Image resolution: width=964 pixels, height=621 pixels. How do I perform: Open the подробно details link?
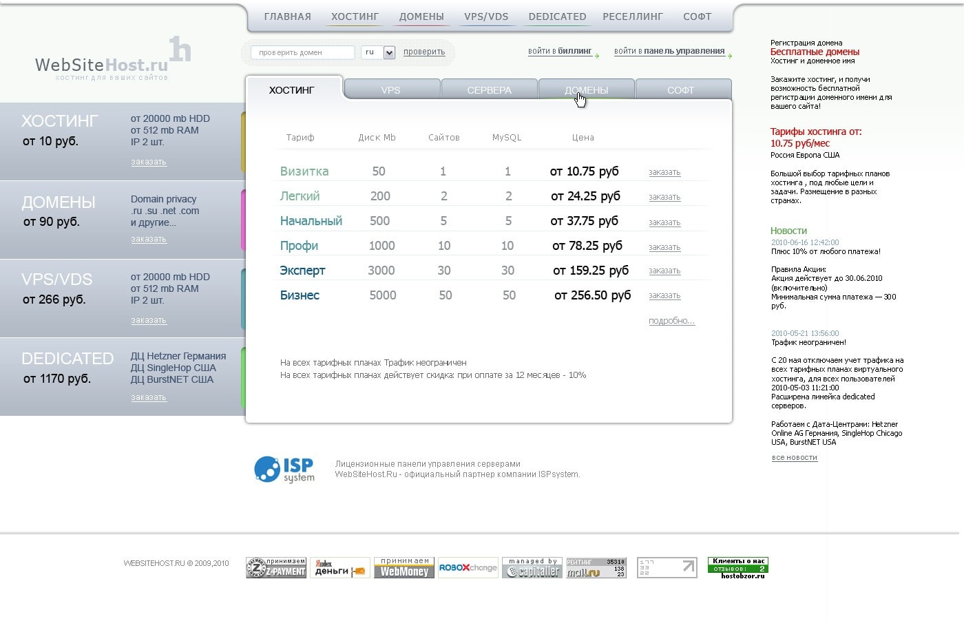pos(671,321)
